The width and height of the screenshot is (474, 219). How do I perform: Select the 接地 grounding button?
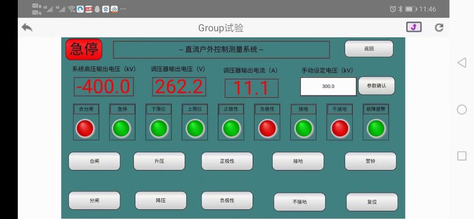point(298,161)
